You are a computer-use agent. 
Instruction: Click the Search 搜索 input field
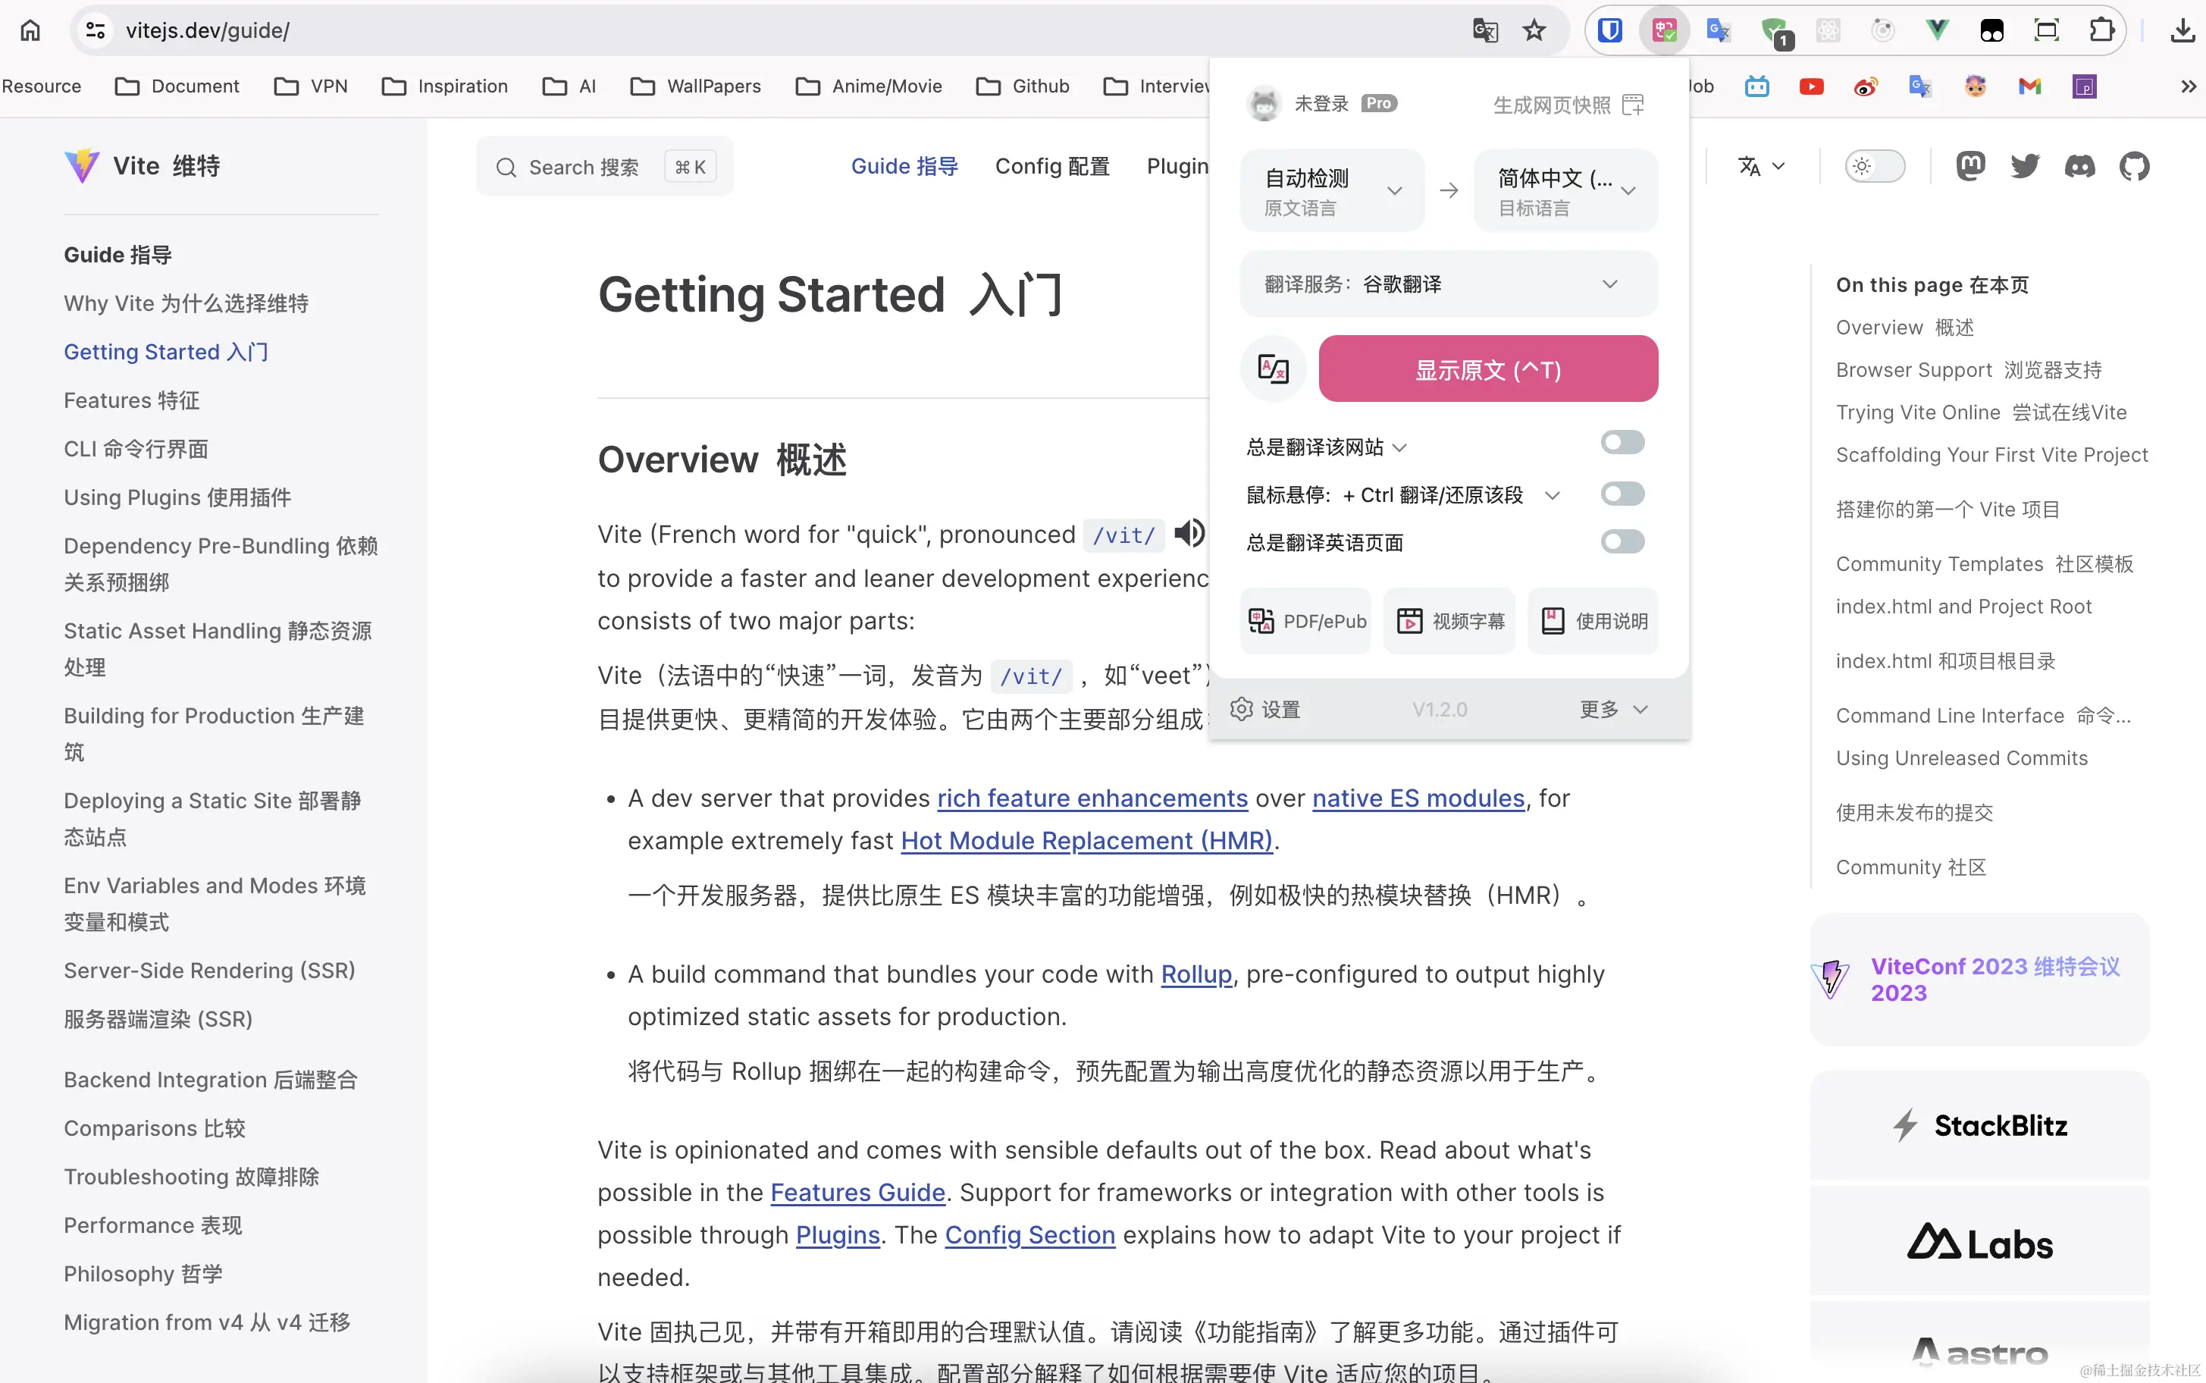(592, 167)
